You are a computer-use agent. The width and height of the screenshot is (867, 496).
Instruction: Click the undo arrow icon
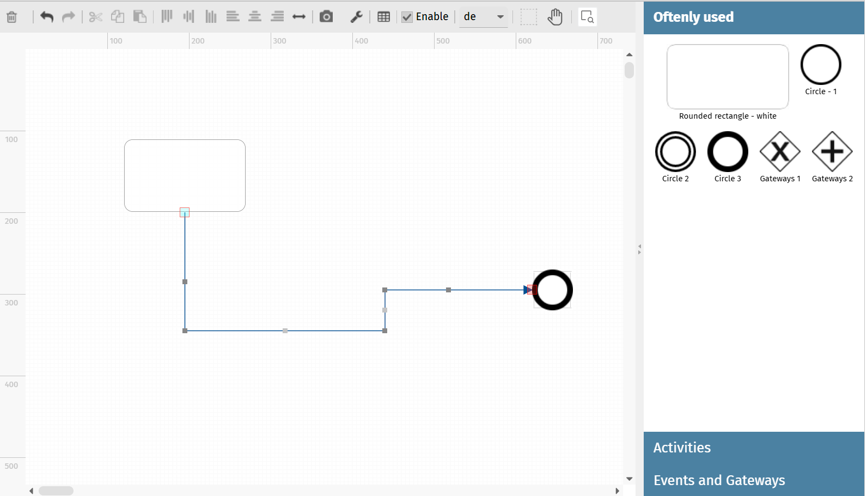[x=47, y=17]
